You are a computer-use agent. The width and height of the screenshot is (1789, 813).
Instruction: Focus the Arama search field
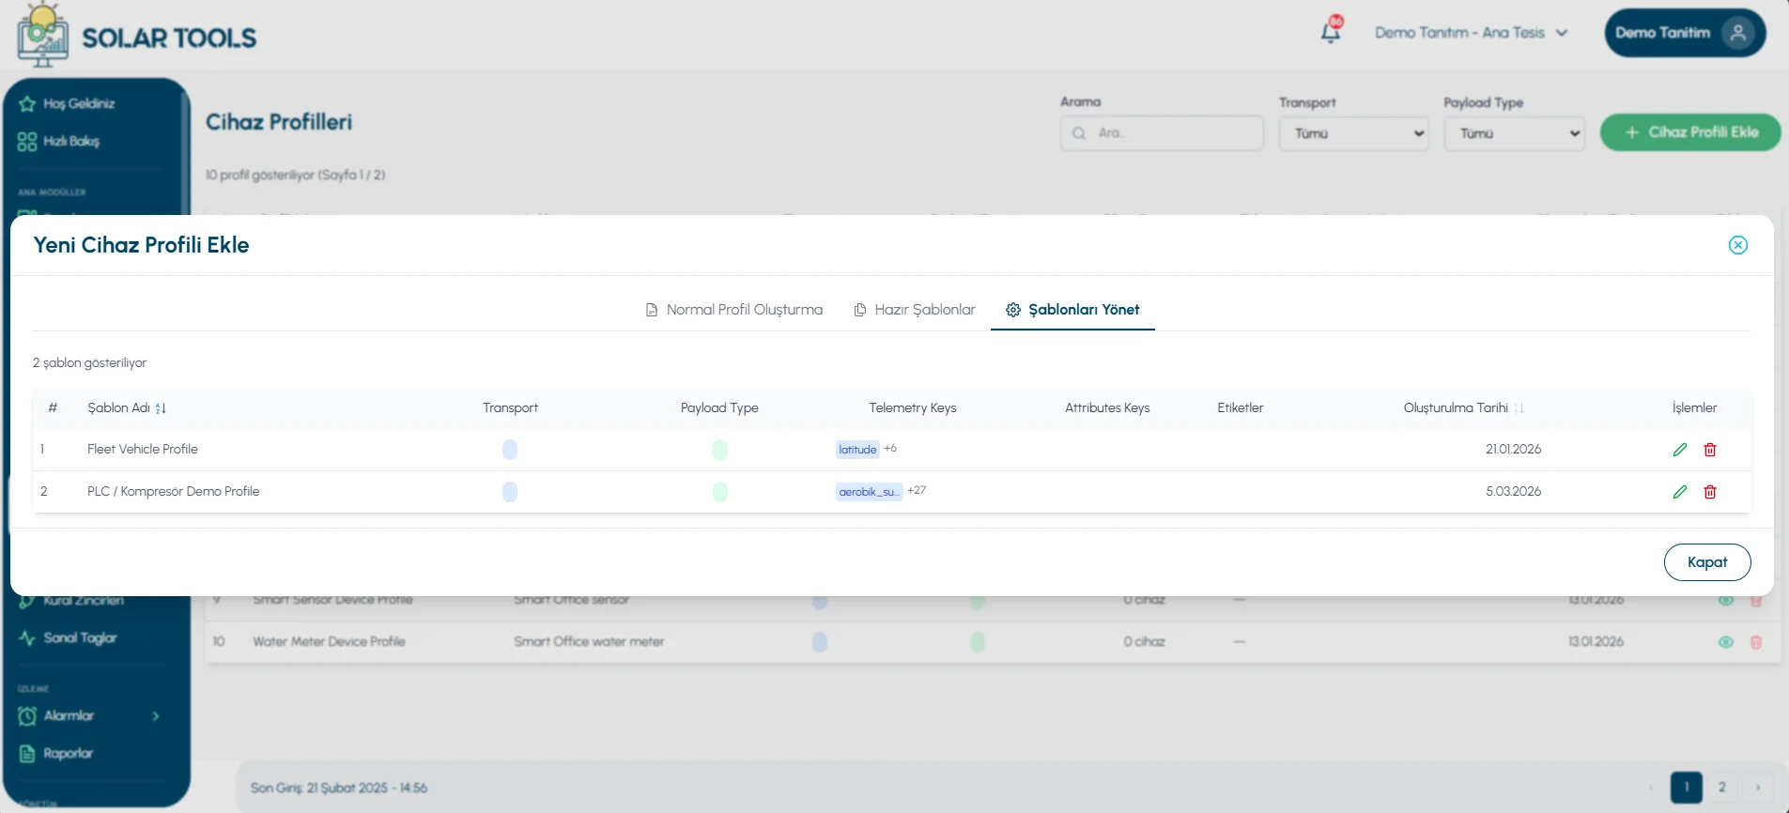coord(1162,133)
